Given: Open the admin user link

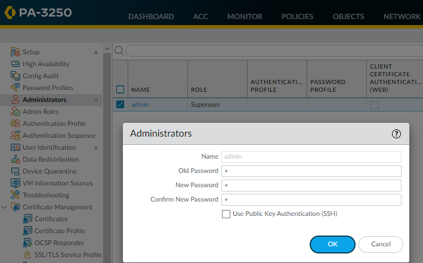Looking at the screenshot, I should (x=140, y=104).
